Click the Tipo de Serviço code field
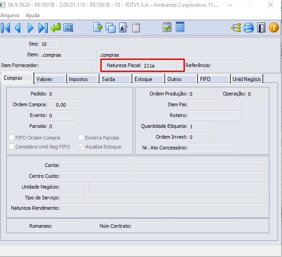This screenshot has height=257, width=282. [72, 198]
